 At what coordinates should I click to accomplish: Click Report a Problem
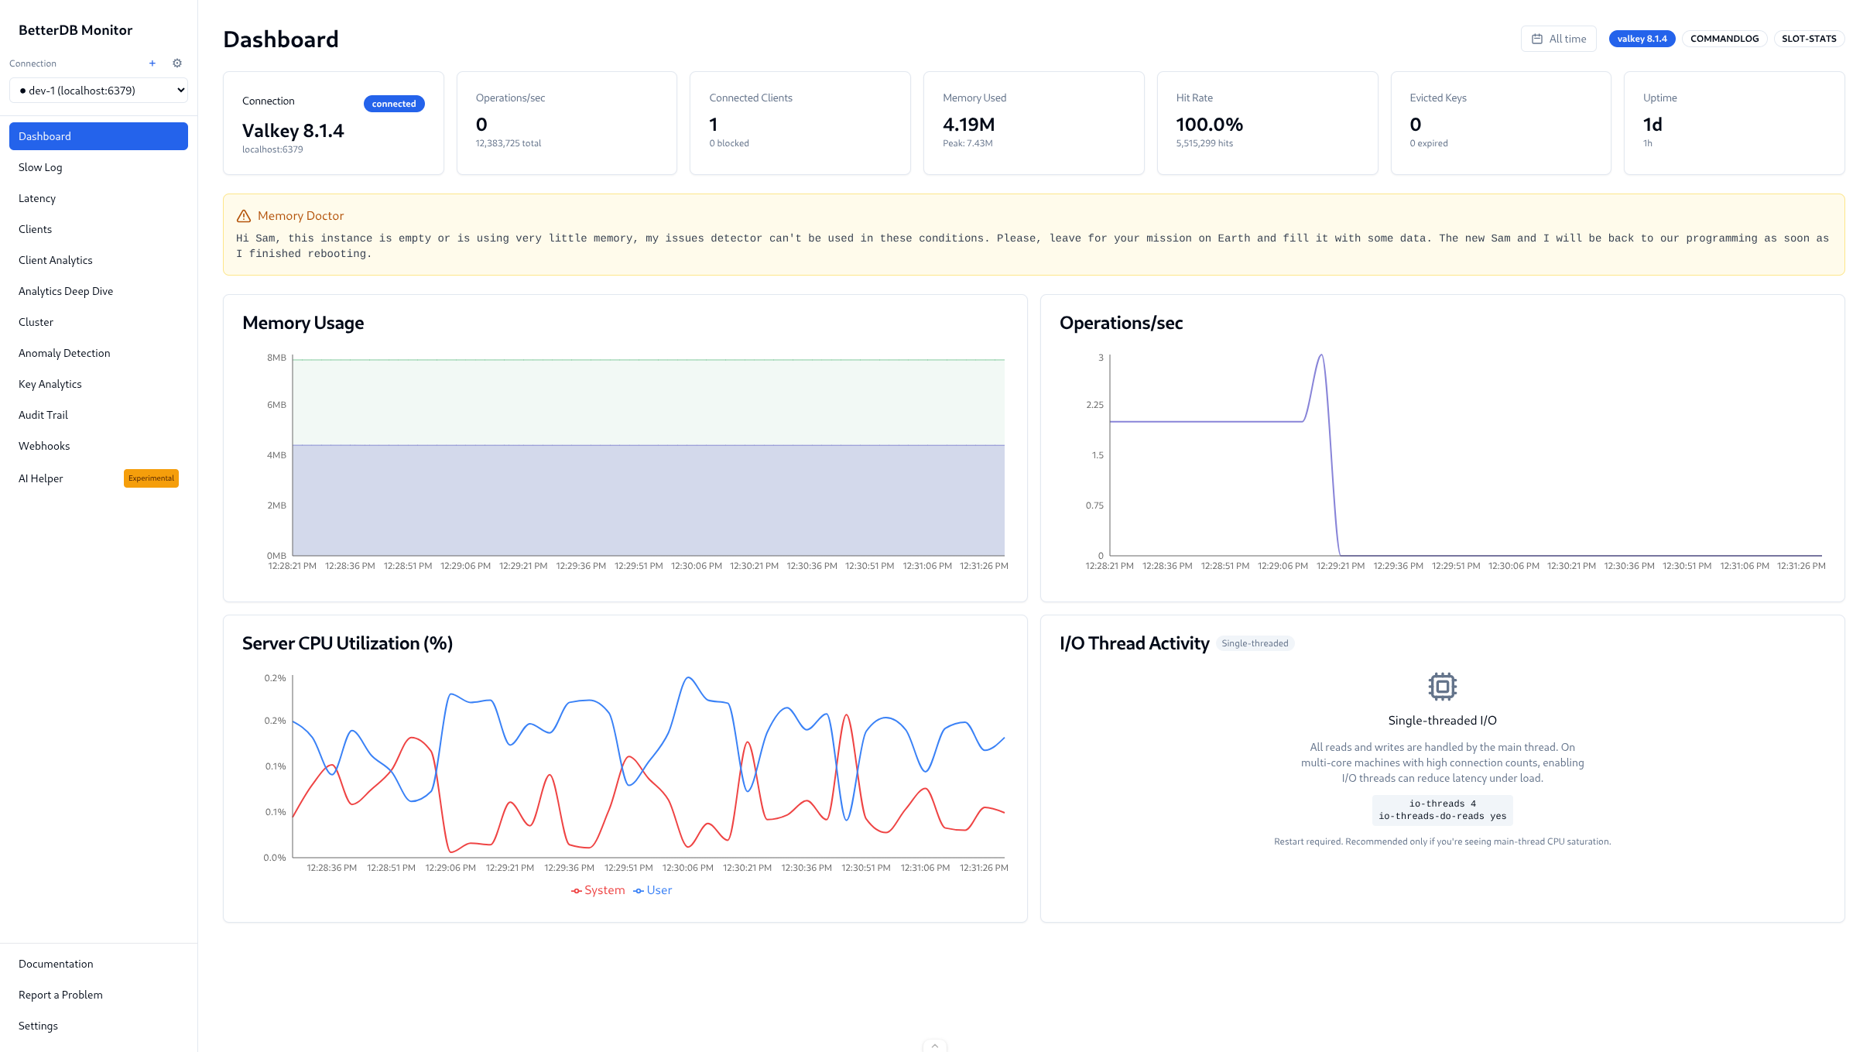point(60,994)
